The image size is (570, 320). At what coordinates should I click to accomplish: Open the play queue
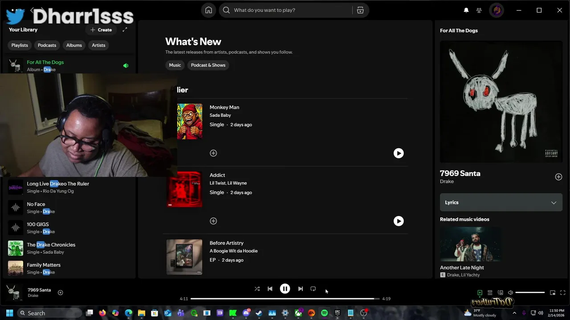pos(490,292)
